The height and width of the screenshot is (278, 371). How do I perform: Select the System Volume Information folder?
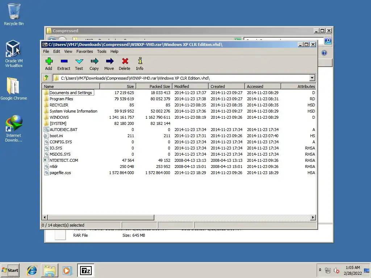click(x=179, y=111)
